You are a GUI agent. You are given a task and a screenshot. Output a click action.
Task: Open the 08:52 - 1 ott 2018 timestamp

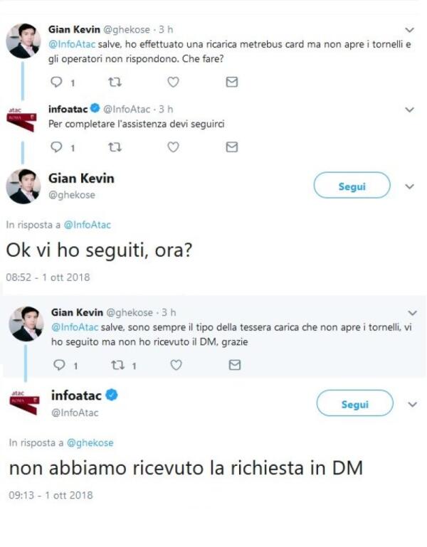pos(48,277)
